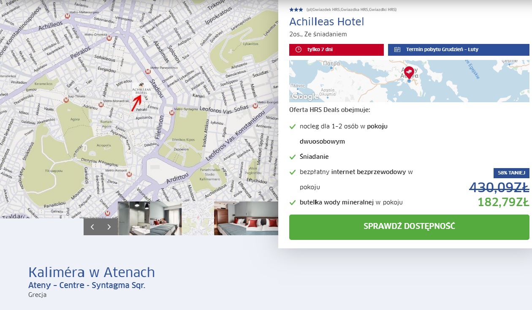The image size is (532, 310).
Task: Click the green price 182,79ZŁ
Action: (x=504, y=201)
